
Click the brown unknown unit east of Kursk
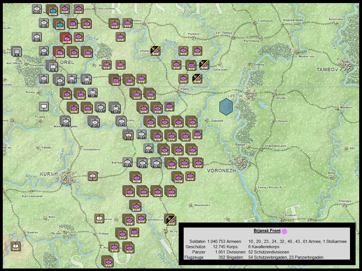click(x=93, y=176)
